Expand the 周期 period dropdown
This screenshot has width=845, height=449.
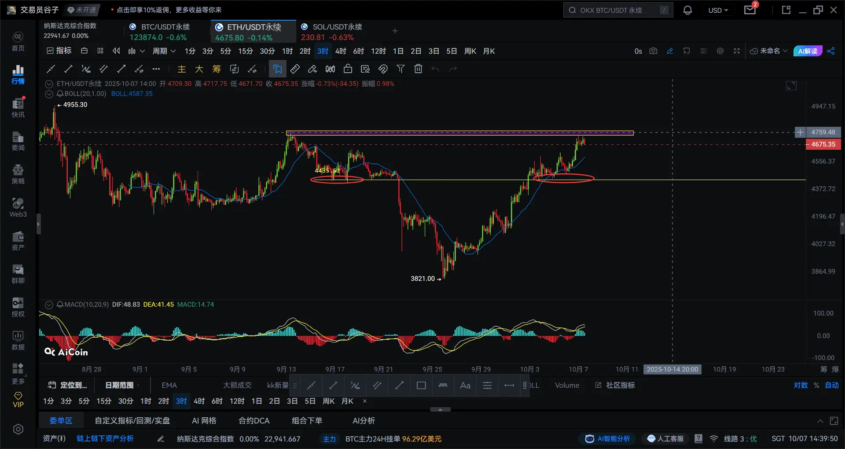point(164,51)
